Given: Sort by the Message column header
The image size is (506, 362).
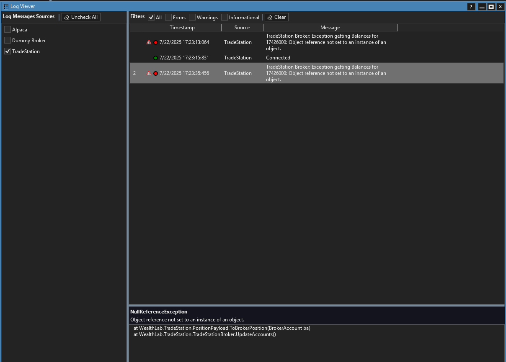Looking at the screenshot, I should point(330,28).
